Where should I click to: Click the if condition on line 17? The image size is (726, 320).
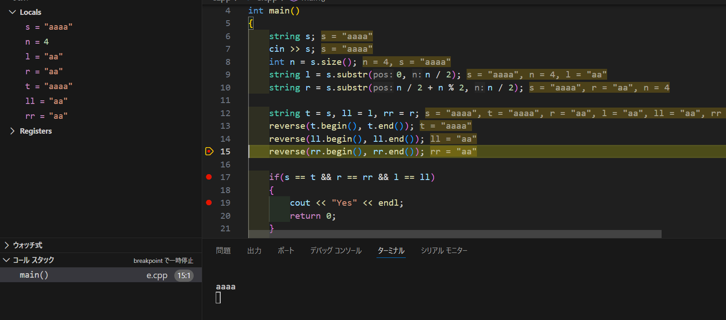352,177
